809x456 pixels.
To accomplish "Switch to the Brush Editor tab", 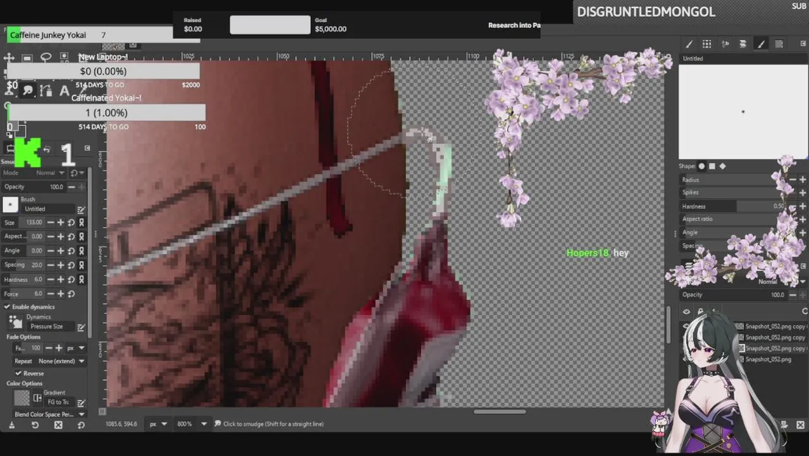I will coord(761,44).
